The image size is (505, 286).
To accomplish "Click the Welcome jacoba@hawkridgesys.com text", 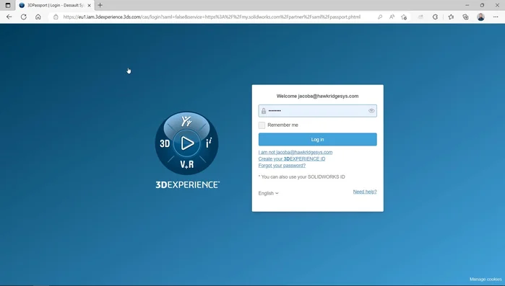I will 318,96.
